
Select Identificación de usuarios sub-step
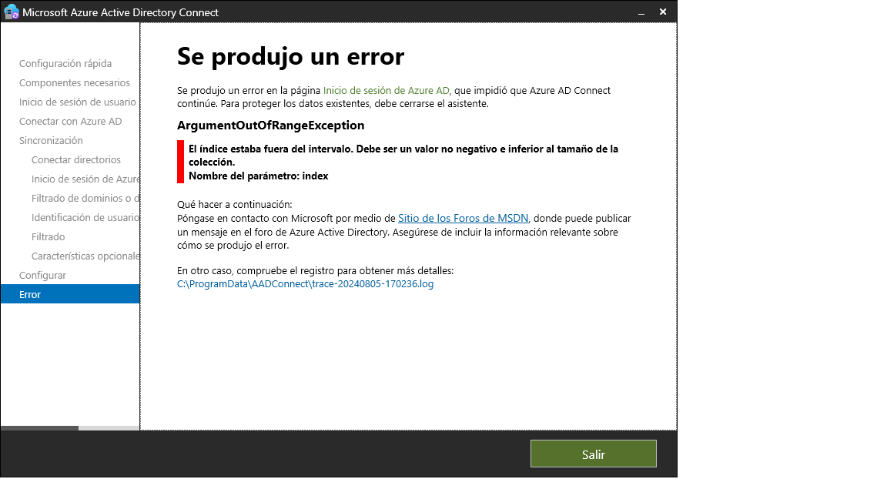click(x=85, y=217)
